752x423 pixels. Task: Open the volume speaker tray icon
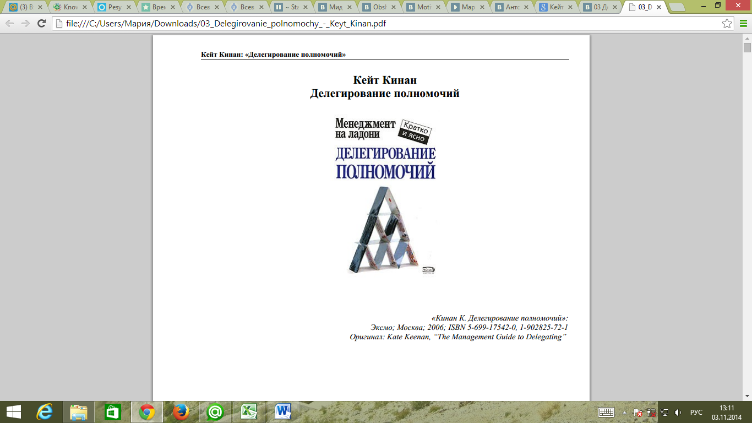(x=678, y=412)
